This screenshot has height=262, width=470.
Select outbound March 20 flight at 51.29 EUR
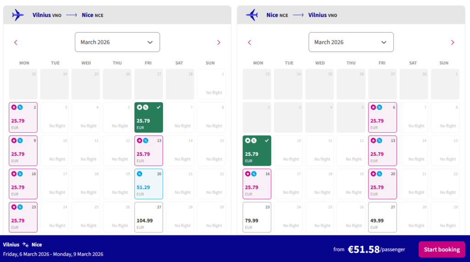point(148,184)
